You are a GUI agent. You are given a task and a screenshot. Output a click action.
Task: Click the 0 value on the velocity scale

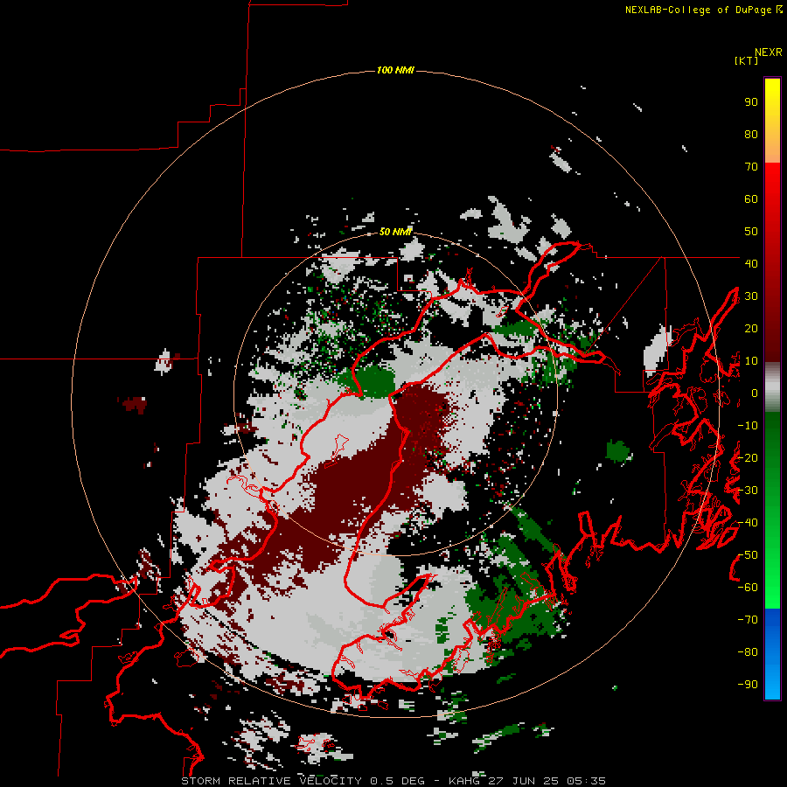[x=755, y=393]
